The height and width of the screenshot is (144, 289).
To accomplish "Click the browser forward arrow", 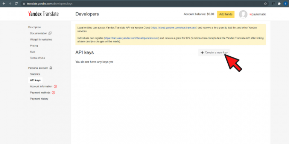I will (x=10, y=3).
